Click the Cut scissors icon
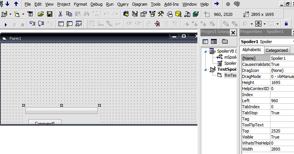Viewport: 294px width, 154px height. click(60, 14)
